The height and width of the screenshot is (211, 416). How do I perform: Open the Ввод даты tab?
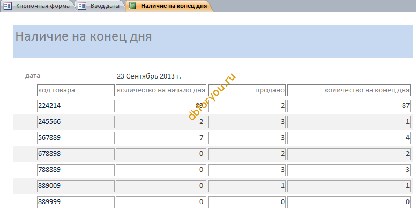(100, 6)
